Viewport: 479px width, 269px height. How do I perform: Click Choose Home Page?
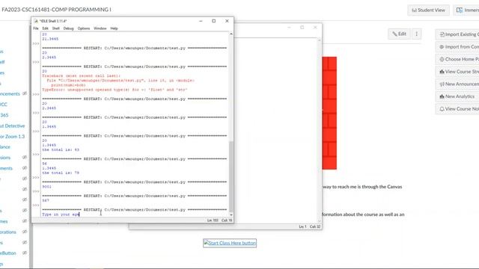pos(457,59)
